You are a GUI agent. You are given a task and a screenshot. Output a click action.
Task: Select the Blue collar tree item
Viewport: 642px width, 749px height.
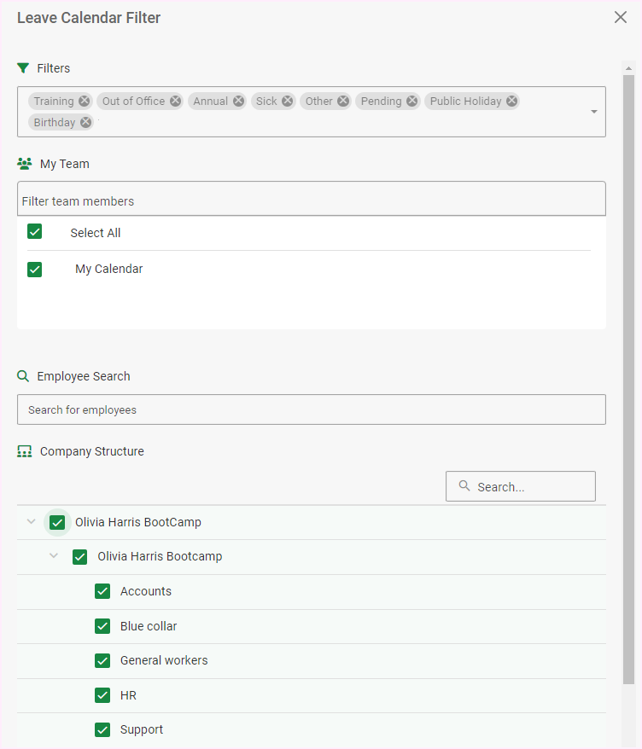(149, 626)
